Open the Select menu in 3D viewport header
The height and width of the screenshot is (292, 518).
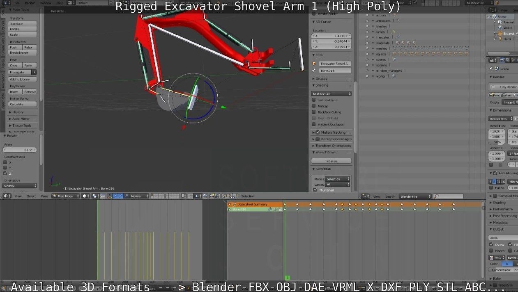[x=31, y=196]
